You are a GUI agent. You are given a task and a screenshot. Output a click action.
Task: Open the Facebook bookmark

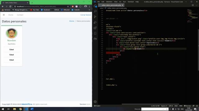click(45, 10)
